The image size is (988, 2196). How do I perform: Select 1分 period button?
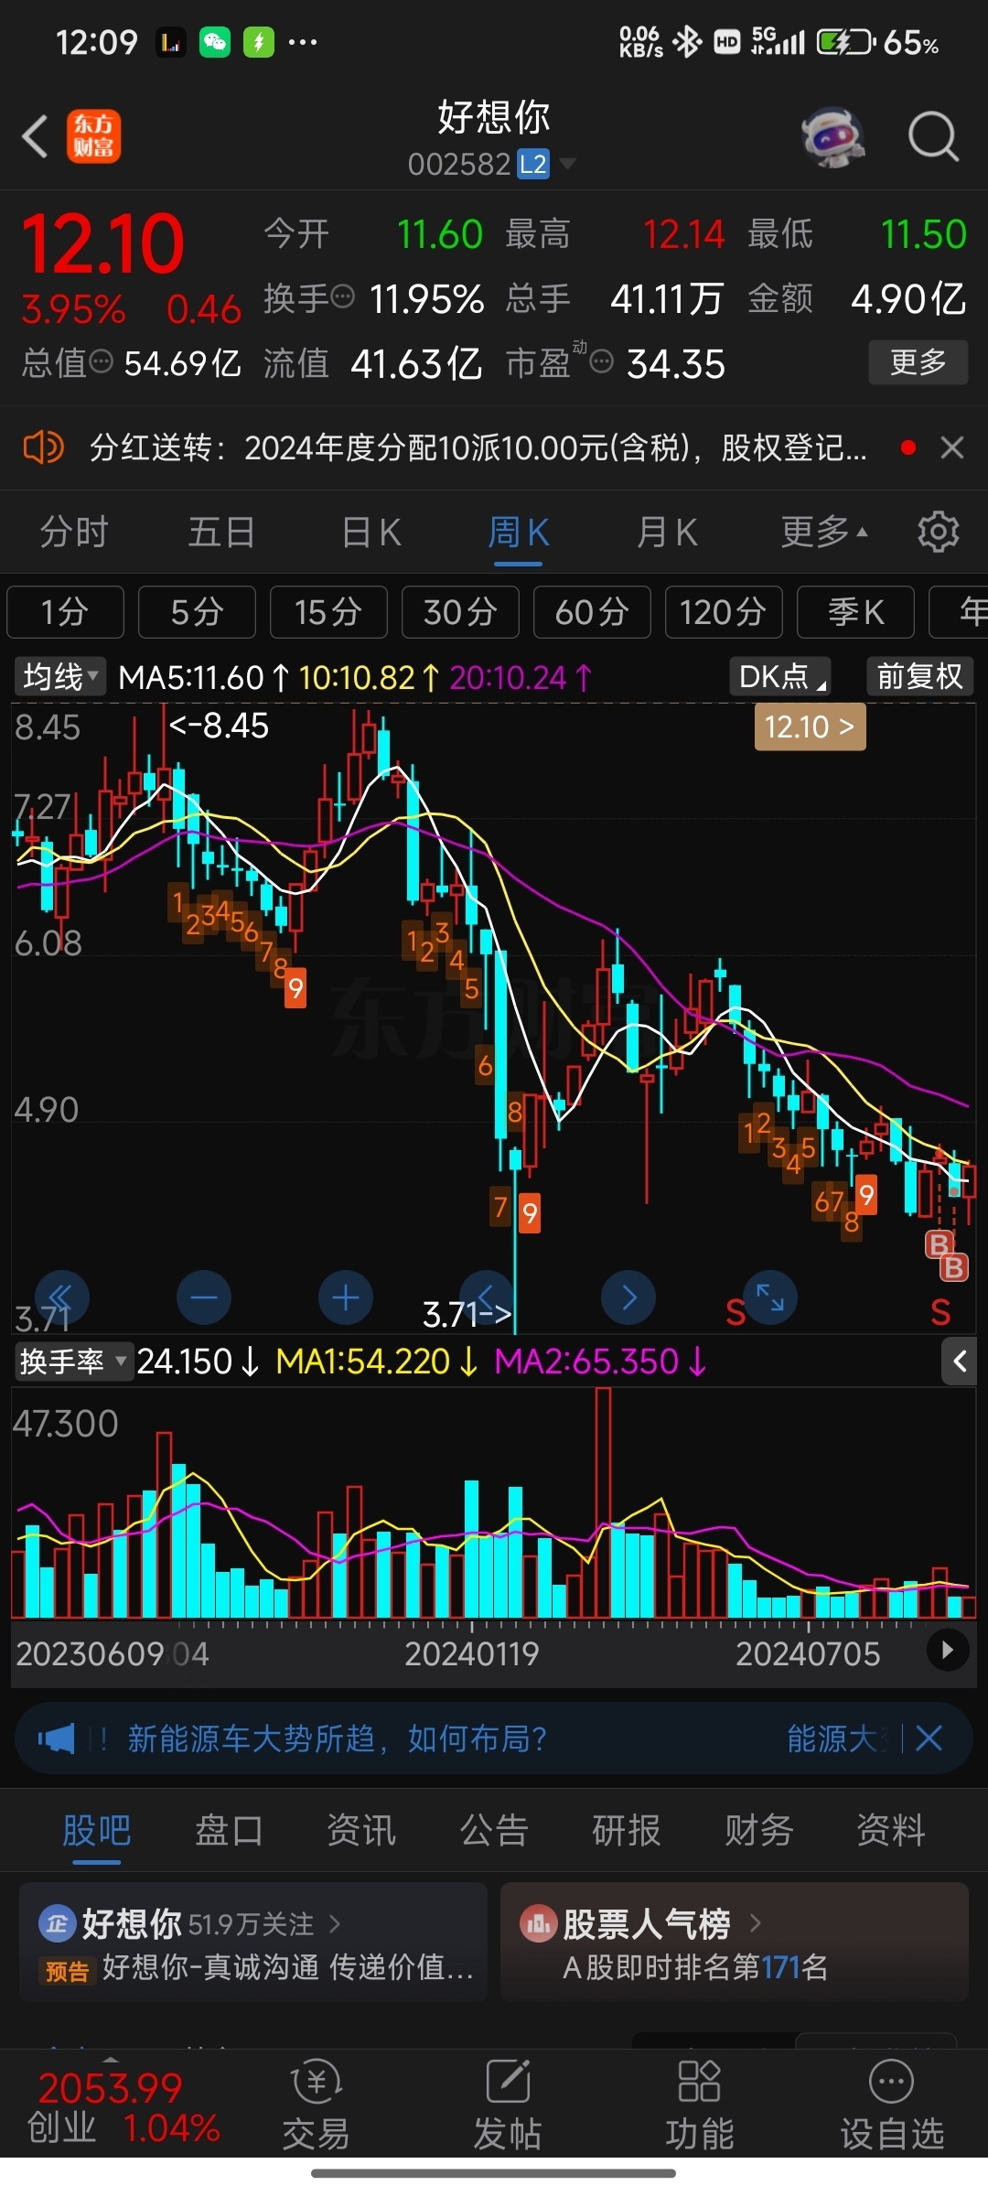(65, 611)
